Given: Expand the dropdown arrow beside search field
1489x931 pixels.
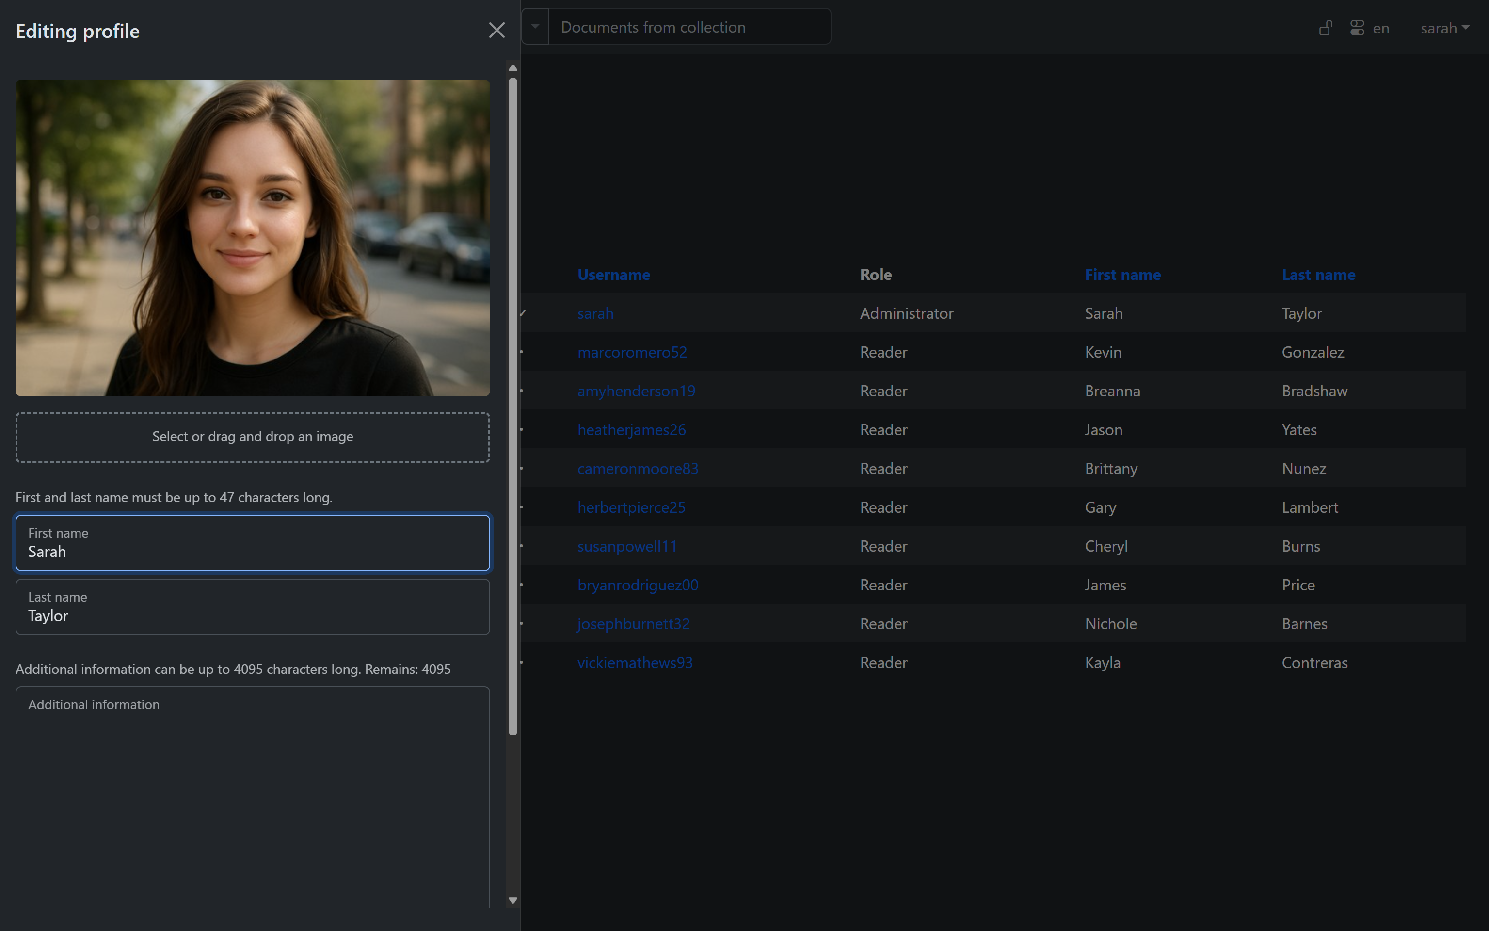Looking at the screenshot, I should tap(535, 27).
